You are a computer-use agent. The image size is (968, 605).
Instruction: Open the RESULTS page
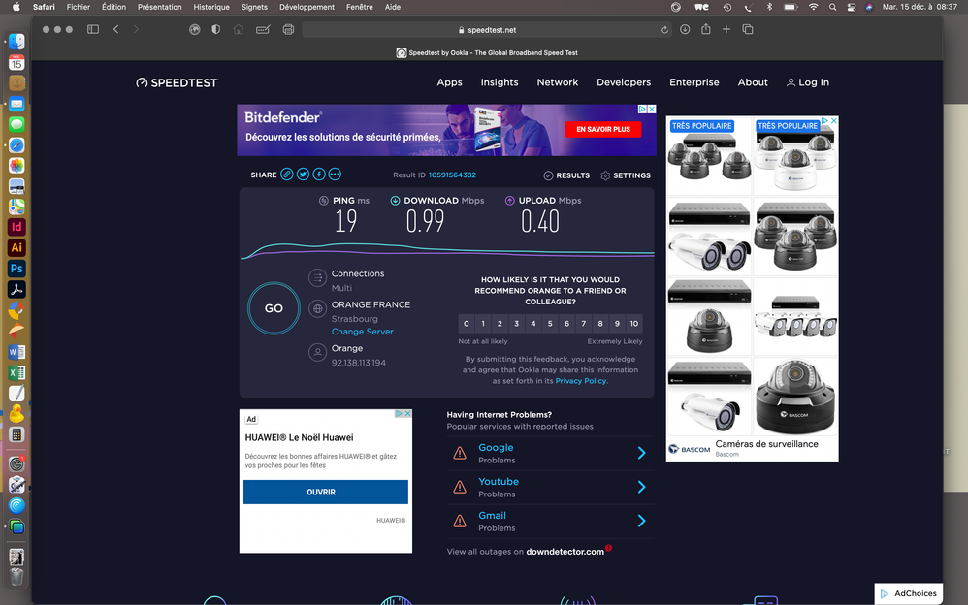tap(566, 175)
